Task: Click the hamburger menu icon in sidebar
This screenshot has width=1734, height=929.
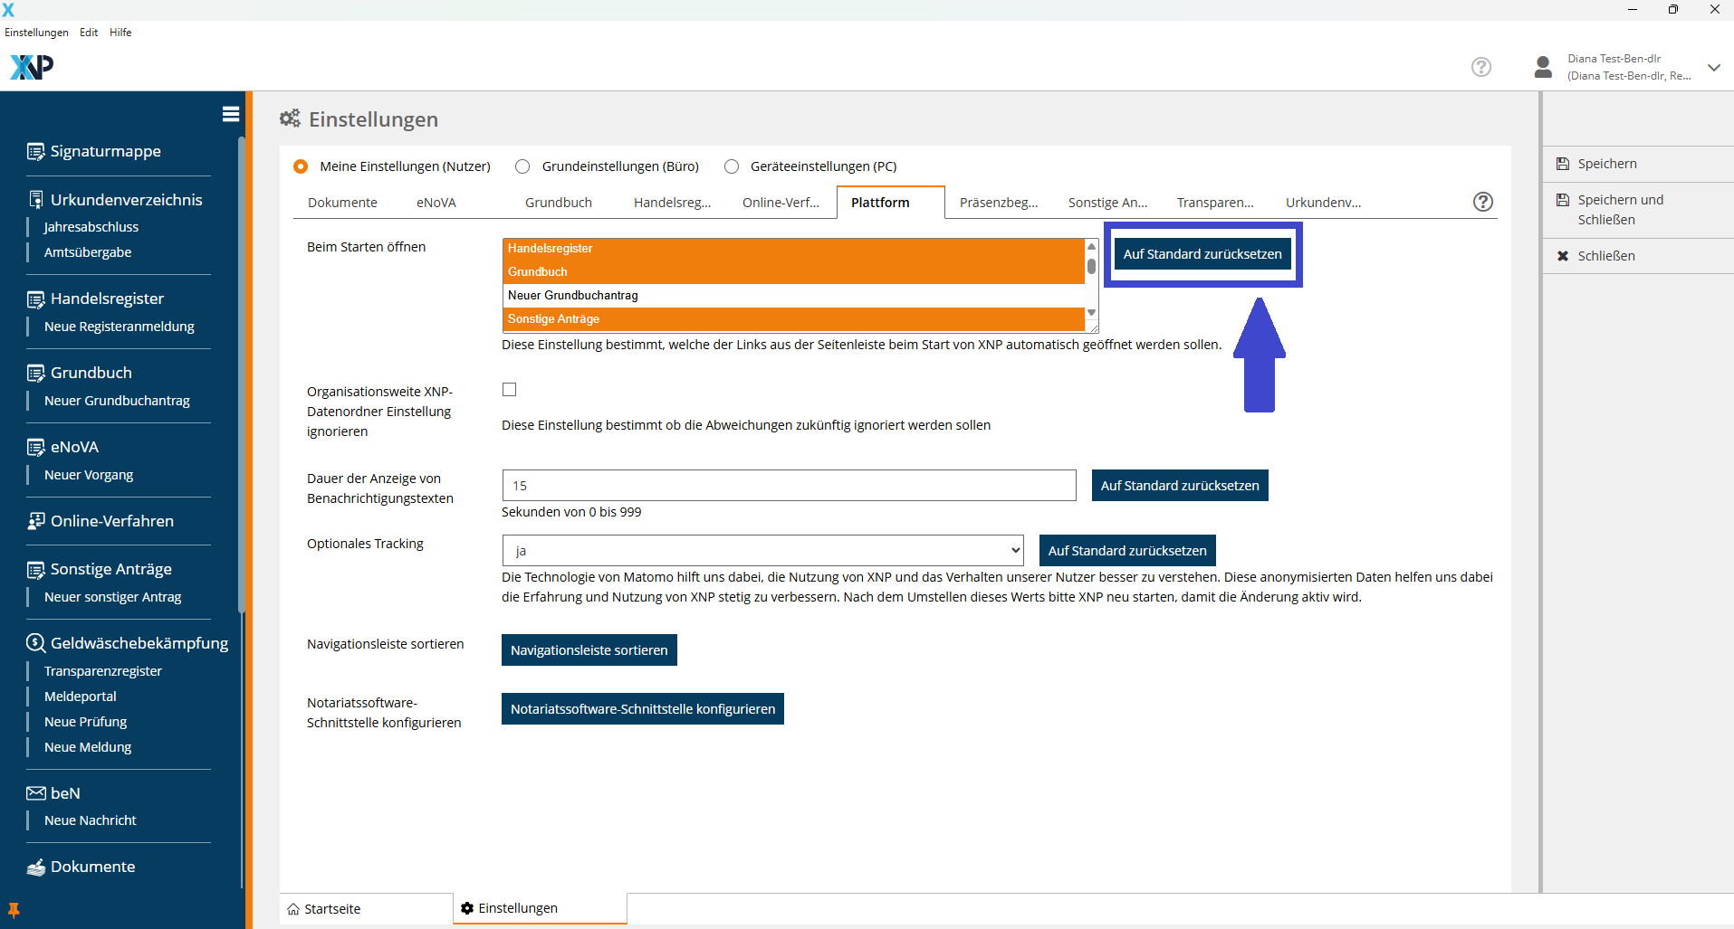Action: (230, 114)
